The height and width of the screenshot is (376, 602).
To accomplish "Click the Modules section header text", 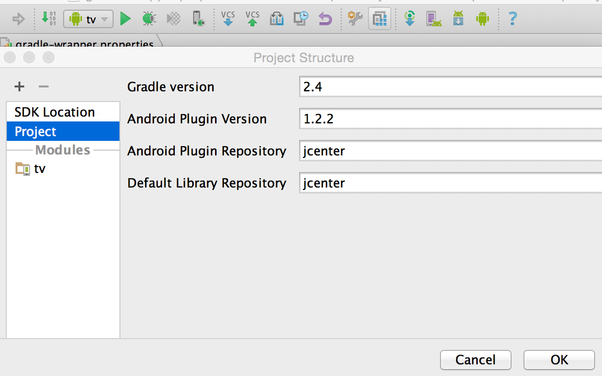I will coord(63,150).
